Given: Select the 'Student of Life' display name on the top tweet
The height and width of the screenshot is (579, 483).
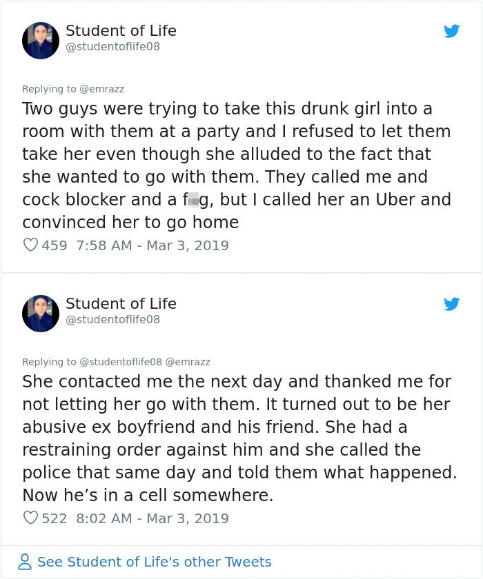Looking at the screenshot, I should [121, 30].
